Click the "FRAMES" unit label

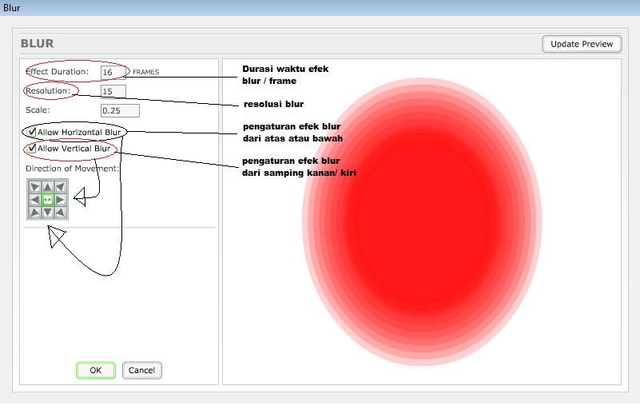pos(145,72)
